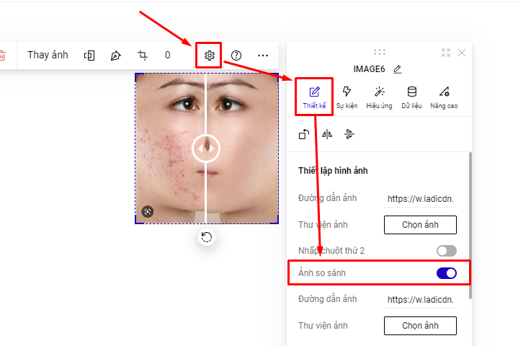Click the image comparison slider handle
Screen dimensions: 518x346
207,148
